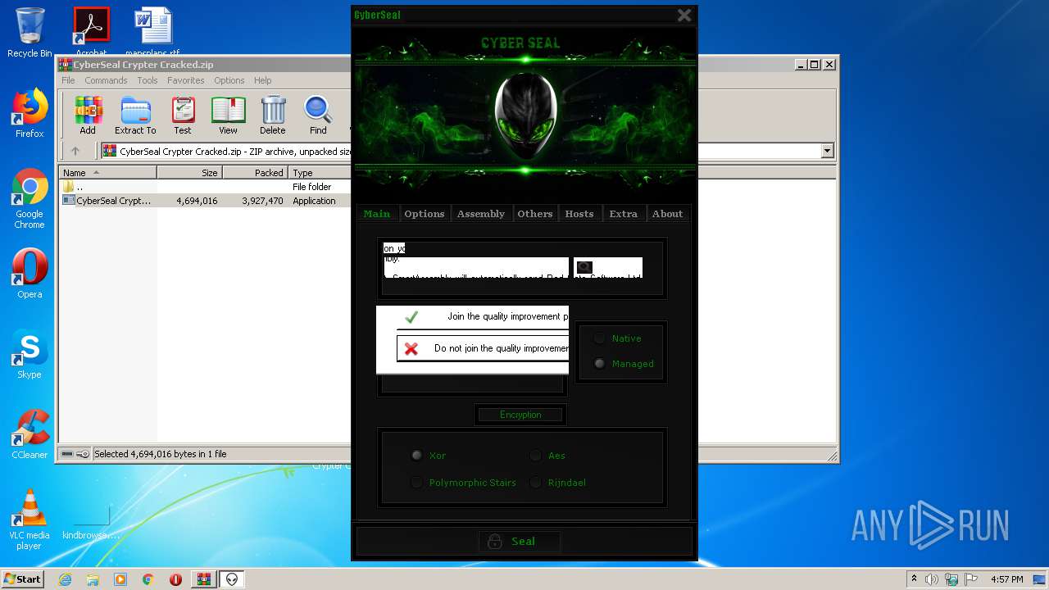Open WinRAR File menu
The width and height of the screenshot is (1049, 590).
[68, 80]
